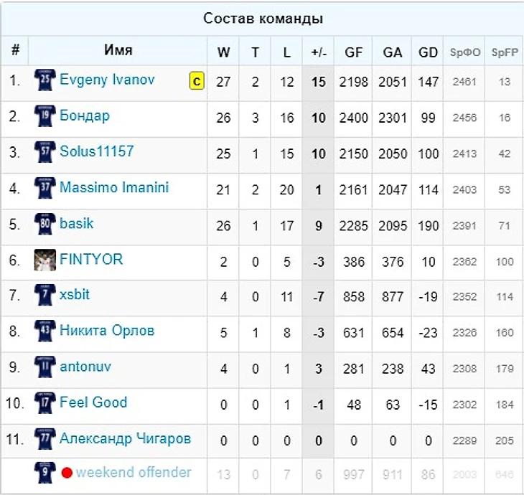The height and width of the screenshot is (495, 524).
Task: Sort by the +/- column header
Action: [x=318, y=52]
